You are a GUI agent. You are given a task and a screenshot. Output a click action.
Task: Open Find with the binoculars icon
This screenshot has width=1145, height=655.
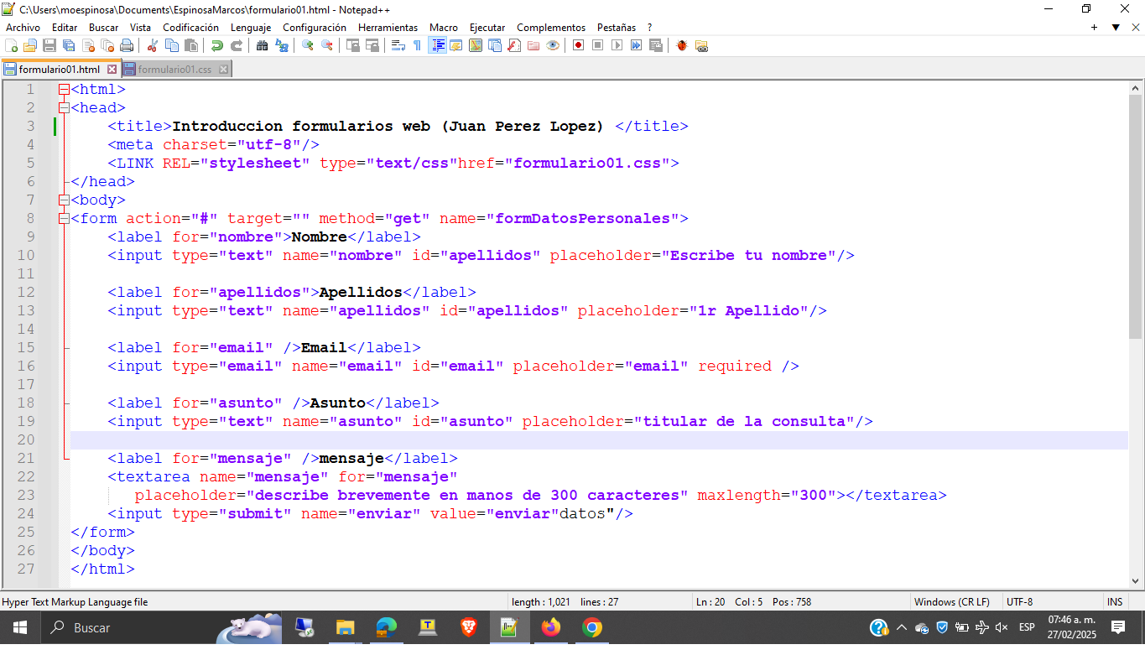263,46
